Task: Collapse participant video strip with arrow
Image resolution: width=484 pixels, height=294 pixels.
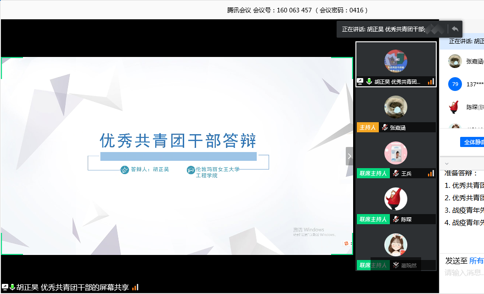Action: point(349,156)
